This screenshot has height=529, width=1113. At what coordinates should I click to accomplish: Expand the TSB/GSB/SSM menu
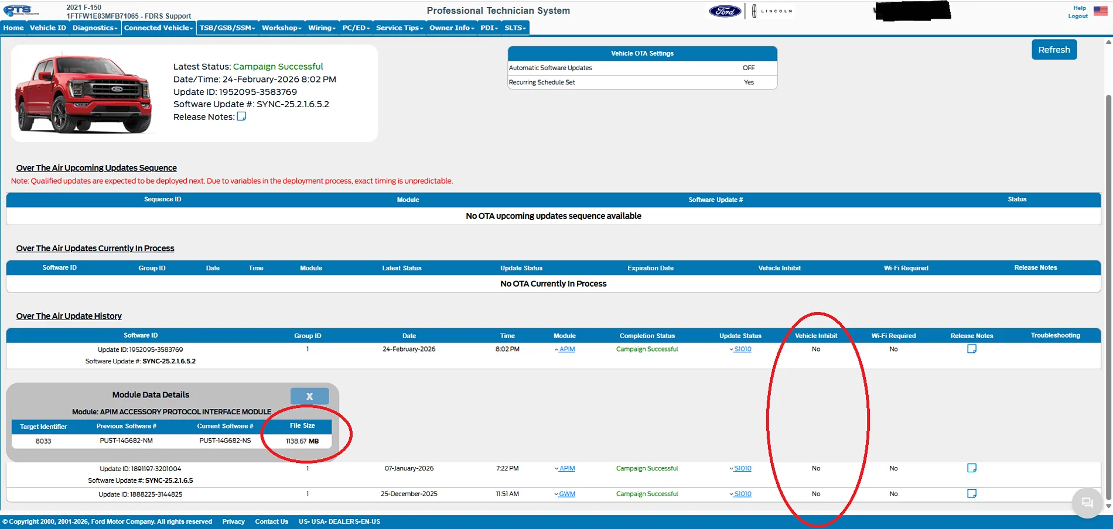pos(227,28)
